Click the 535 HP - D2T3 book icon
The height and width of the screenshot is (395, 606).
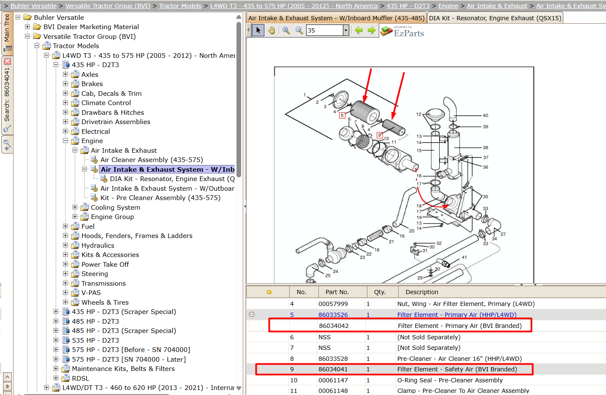click(x=66, y=340)
